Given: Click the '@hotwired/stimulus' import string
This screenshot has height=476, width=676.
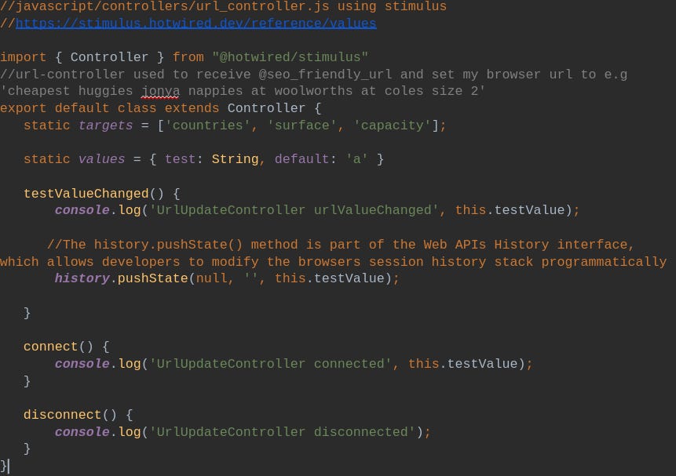Looking at the screenshot, I should pos(290,57).
